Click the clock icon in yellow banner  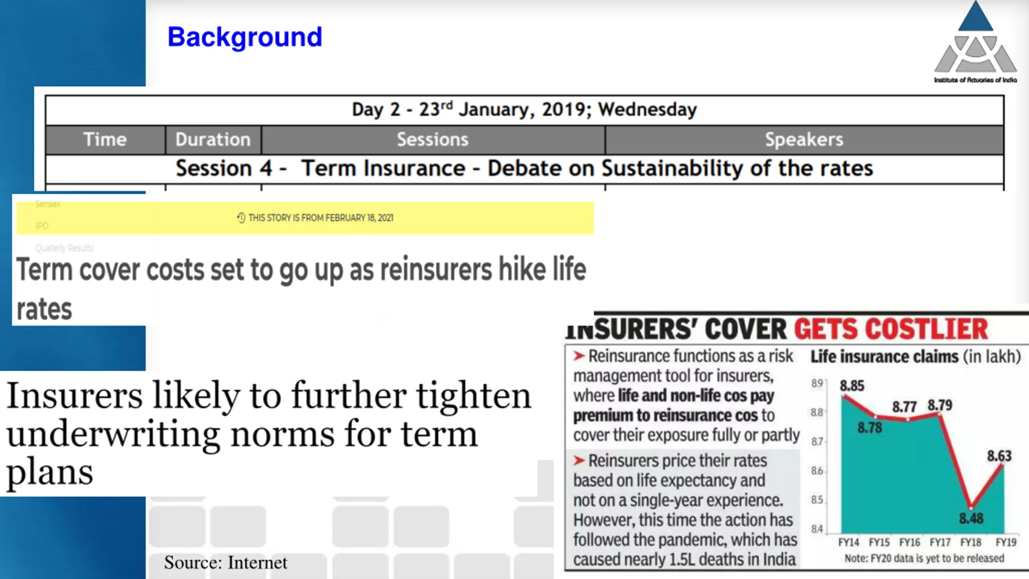point(241,218)
